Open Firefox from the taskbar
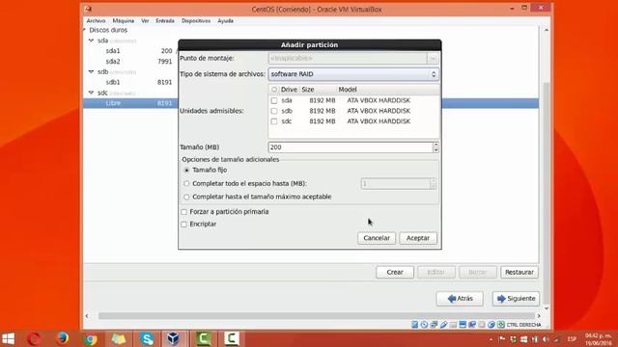The width and height of the screenshot is (618, 347). coord(62,338)
